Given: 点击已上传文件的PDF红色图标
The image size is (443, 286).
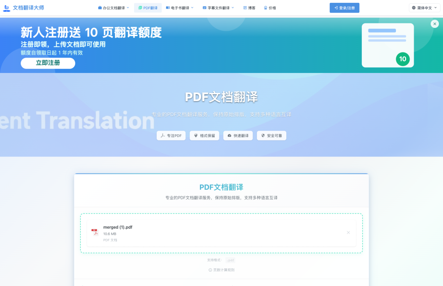Looking at the screenshot, I should [95, 232].
